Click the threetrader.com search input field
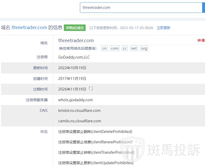The height and width of the screenshot is (166, 205). pyautogui.click(x=141, y=8)
